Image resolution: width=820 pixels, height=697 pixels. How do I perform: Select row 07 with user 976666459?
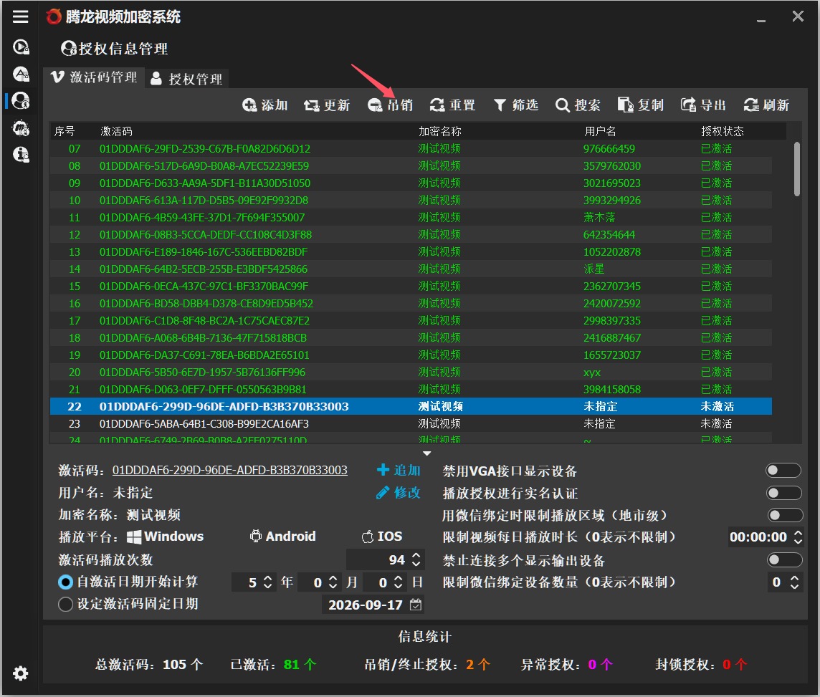point(411,149)
